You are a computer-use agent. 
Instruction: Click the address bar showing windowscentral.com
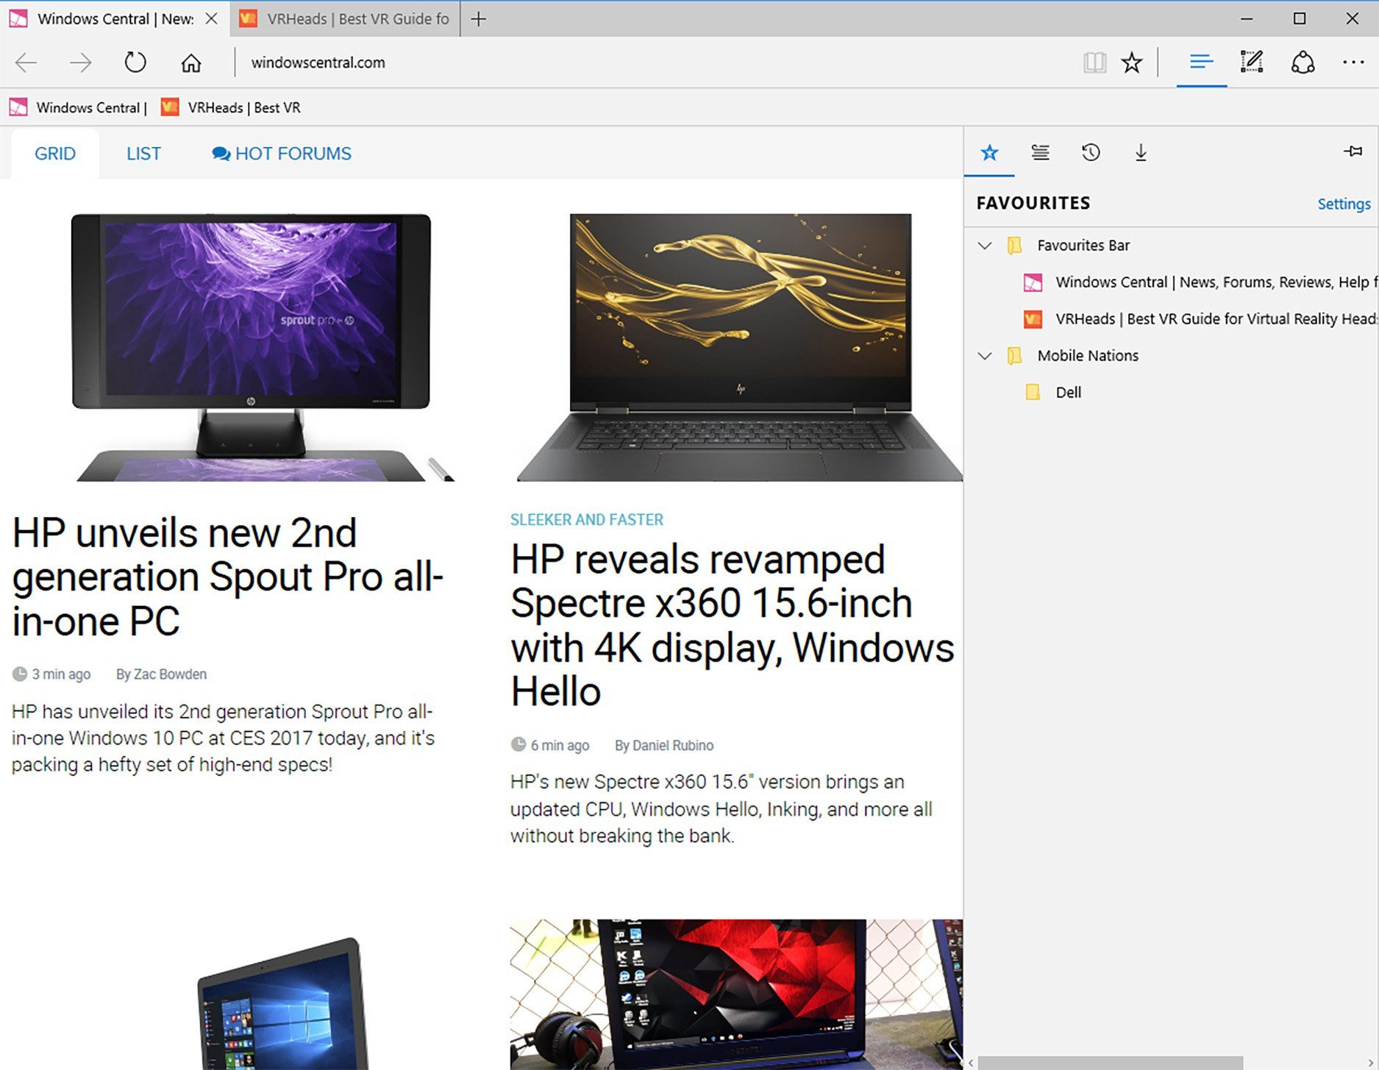click(x=317, y=63)
